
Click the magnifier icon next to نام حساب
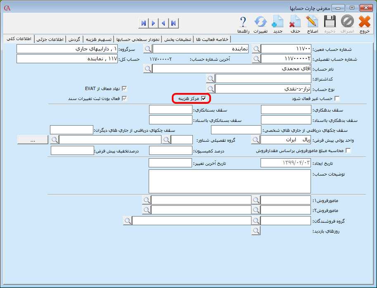pos(149,69)
